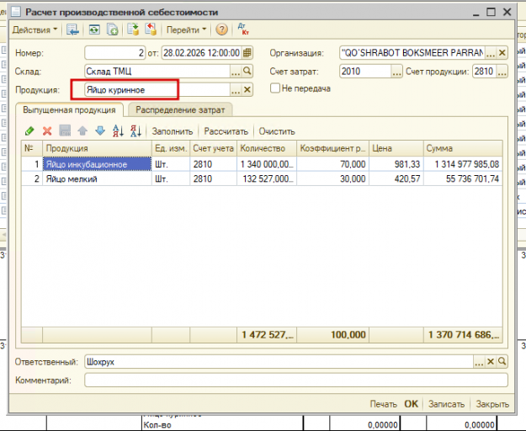Click the reread/refresh toolbar icon
This screenshot has width=526, height=431.
(94, 29)
